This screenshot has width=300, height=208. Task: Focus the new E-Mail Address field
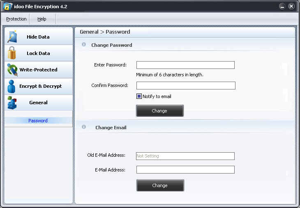185,169
